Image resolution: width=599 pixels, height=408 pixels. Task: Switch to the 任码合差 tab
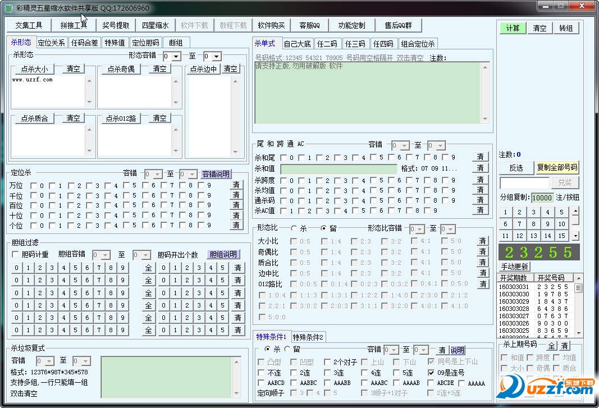pos(84,43)
